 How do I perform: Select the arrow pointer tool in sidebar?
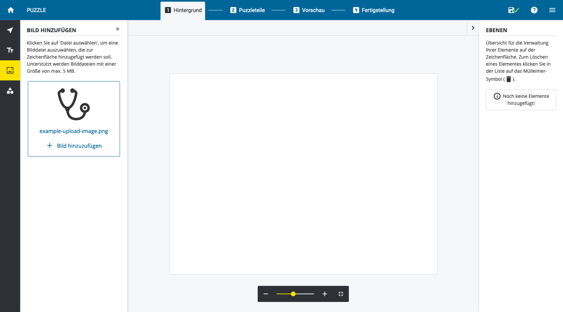(10, 30)
